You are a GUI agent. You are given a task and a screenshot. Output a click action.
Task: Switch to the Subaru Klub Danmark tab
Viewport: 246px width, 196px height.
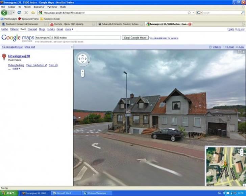pos(118,24)
